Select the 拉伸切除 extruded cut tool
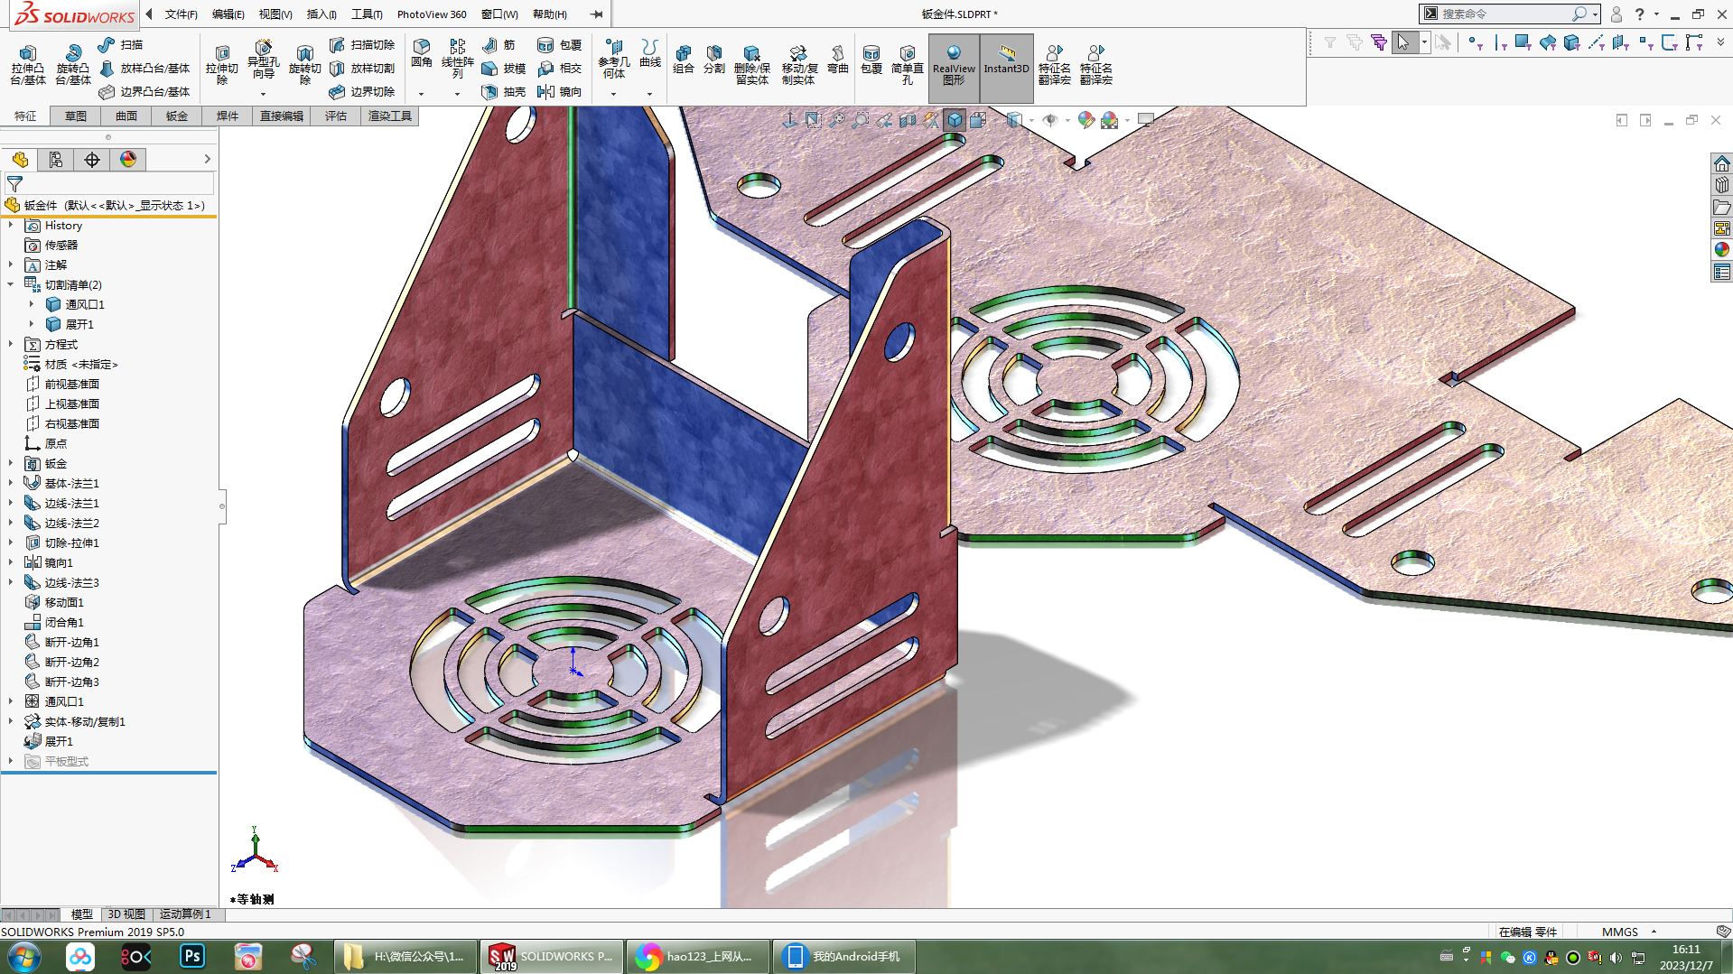 click(222, 64)
